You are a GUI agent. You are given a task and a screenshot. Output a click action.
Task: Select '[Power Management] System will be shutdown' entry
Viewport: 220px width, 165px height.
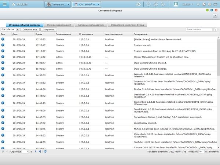tap(109, 57)
